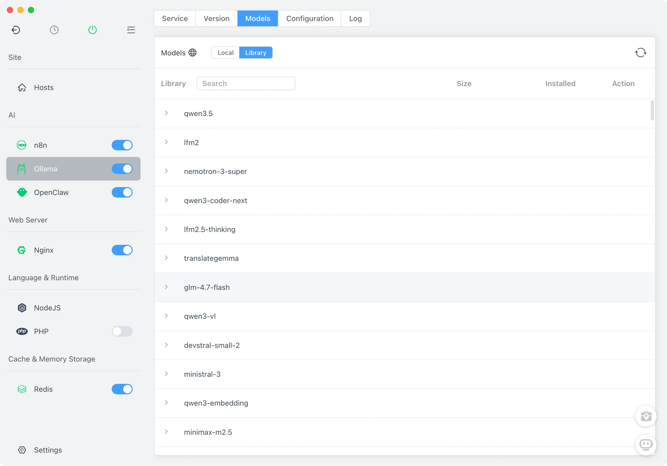The height and width of the screenshot is (466, 667).
Task: Click the clock history icon
Action: pyautogui.click(x=54, y=30)
